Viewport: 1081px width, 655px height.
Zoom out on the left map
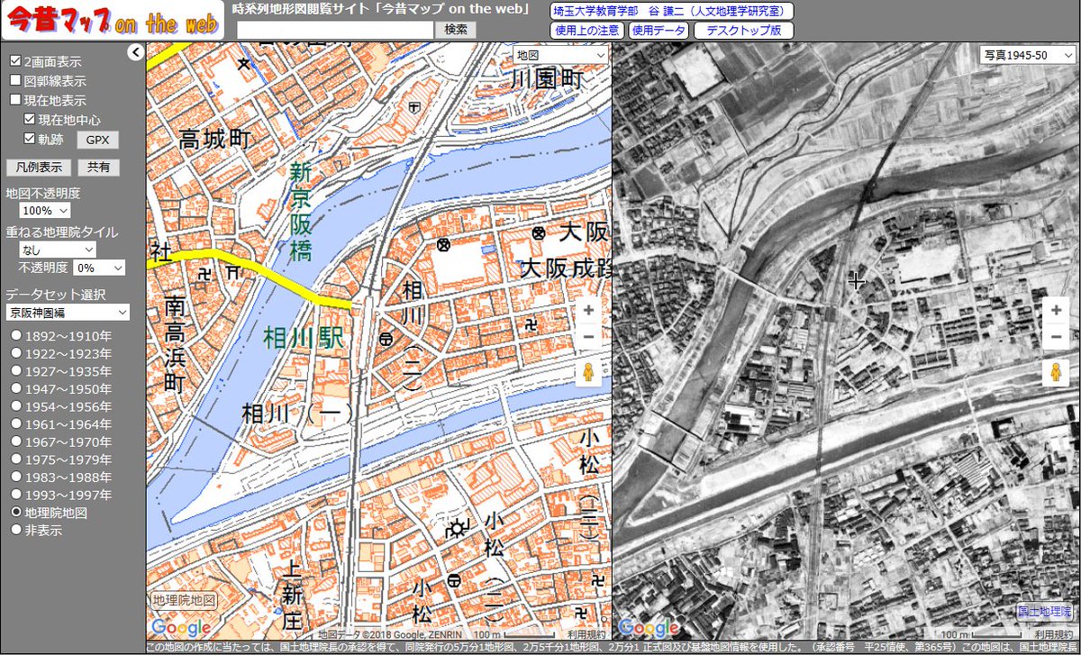click(588, 337)
